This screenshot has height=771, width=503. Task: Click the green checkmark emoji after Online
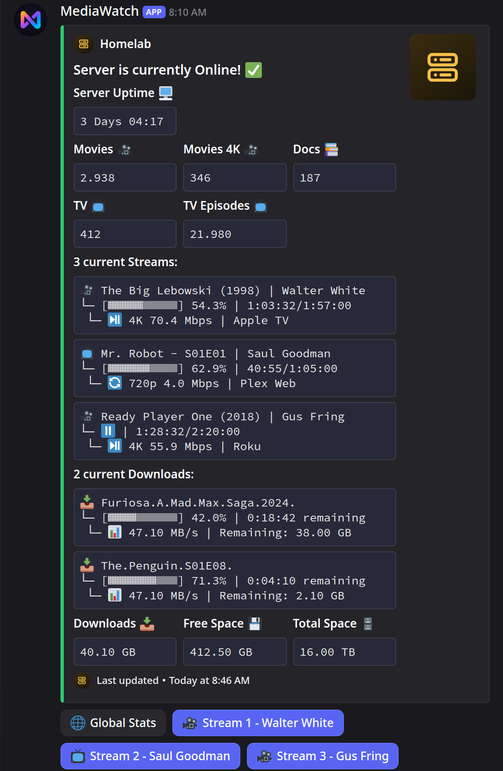click(x=254, y=70)
